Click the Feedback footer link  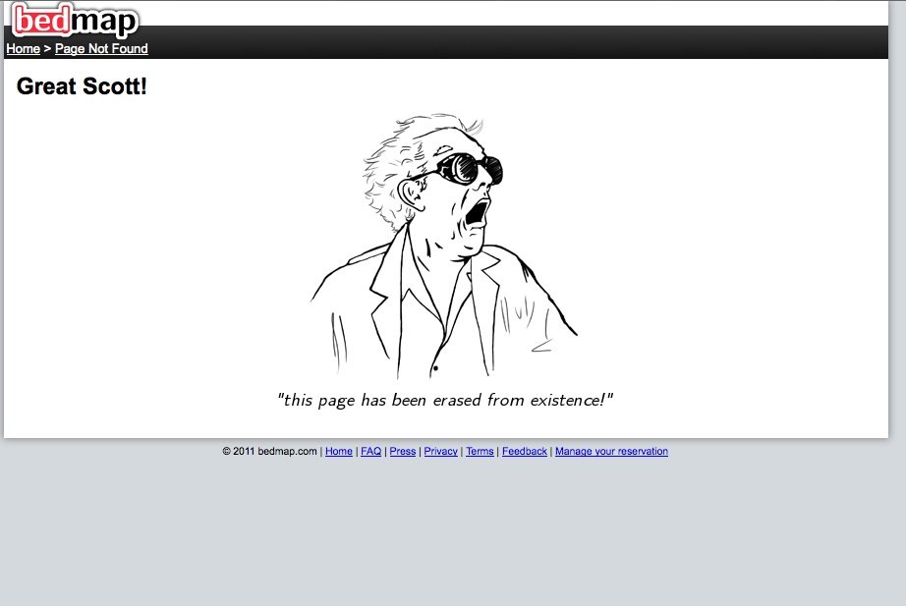[525, 451]
